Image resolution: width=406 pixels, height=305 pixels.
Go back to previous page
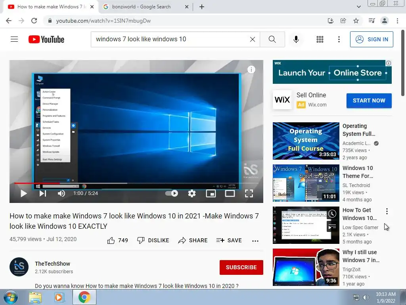(x=9, y=21)
